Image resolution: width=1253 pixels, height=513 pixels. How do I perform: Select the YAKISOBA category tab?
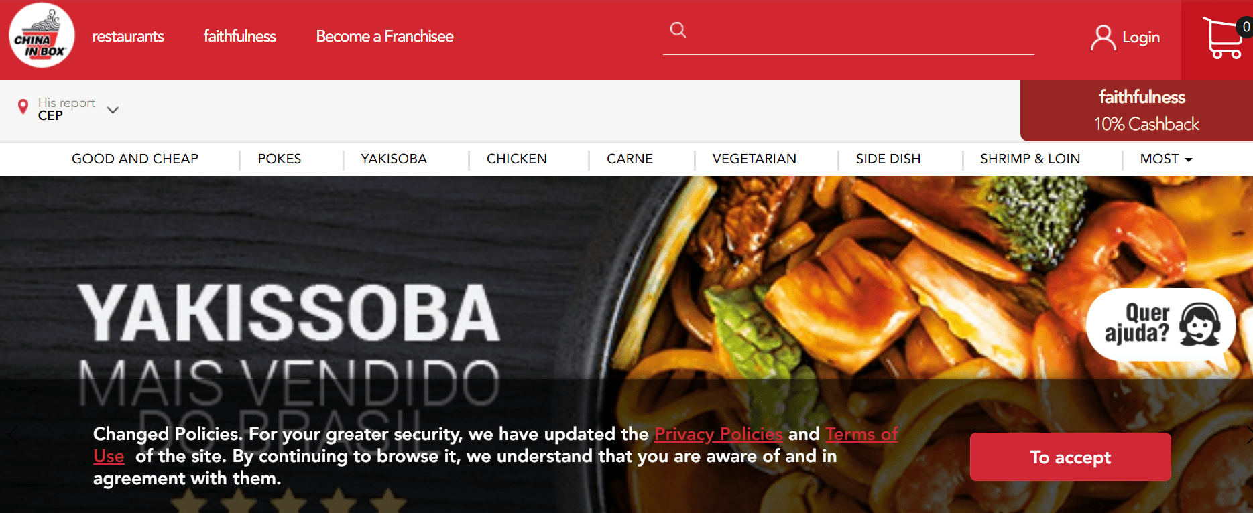pyautogui.click(x=394, y=159)
